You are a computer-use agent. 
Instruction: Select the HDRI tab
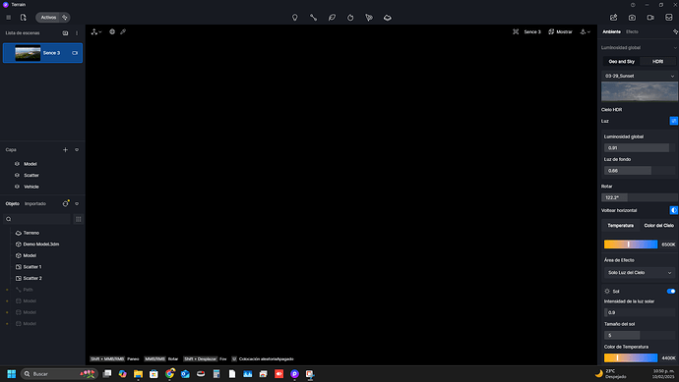[657, 61]
